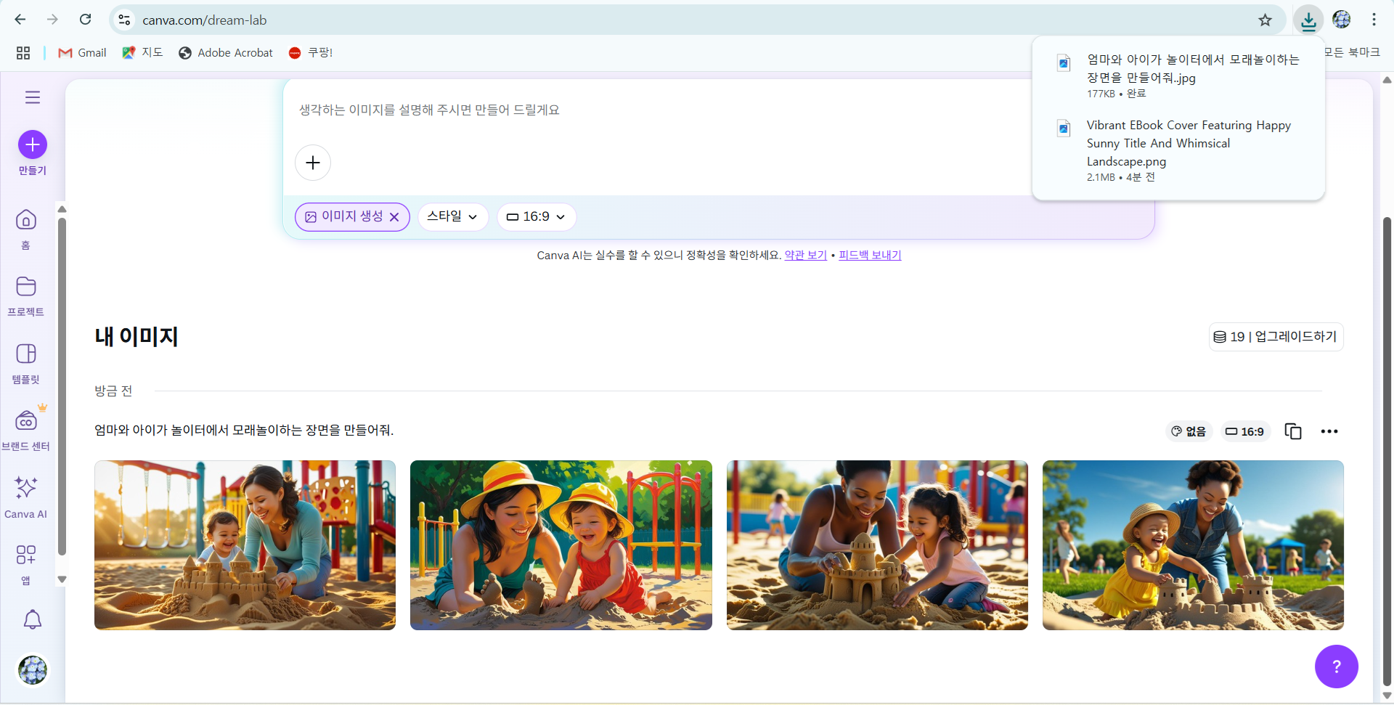
Task: Bookmark this page with the star icon
Action: pos(1265,20)
